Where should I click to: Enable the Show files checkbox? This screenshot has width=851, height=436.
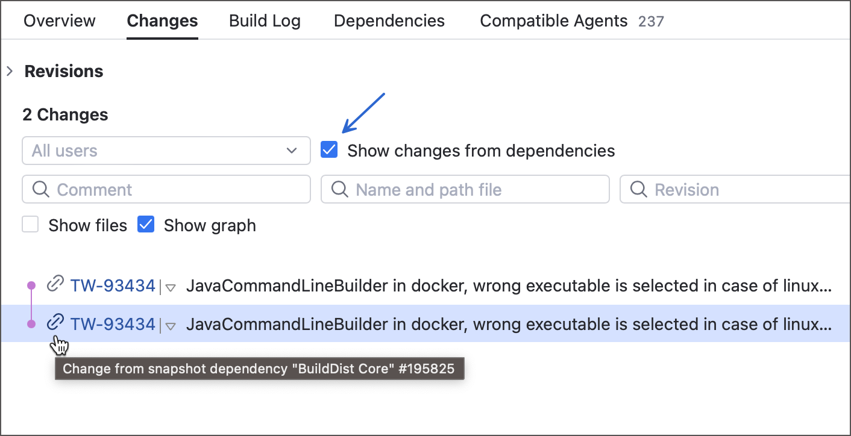[30, 223]
